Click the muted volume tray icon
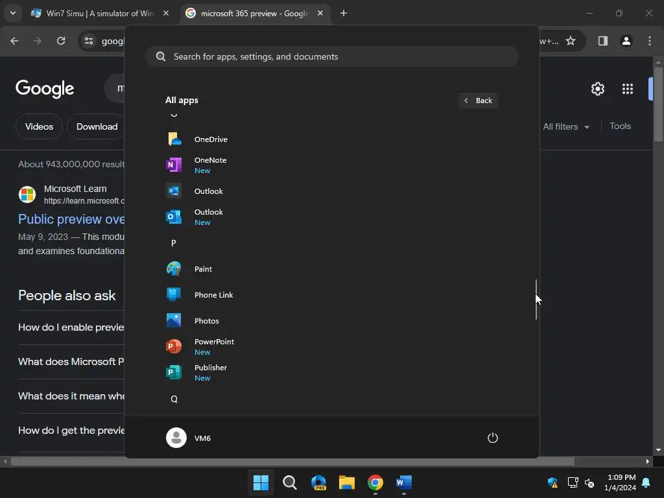The width and height of the screenshot is (664, 498). [589, 482]
